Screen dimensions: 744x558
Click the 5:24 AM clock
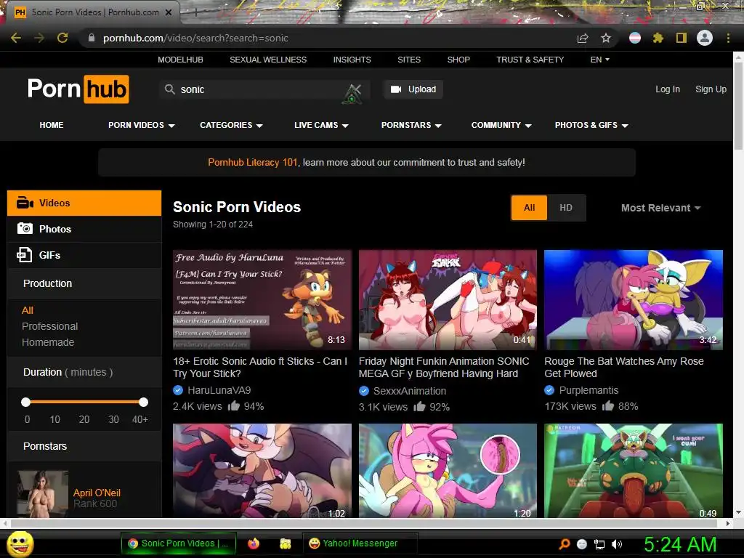[680, 544]
